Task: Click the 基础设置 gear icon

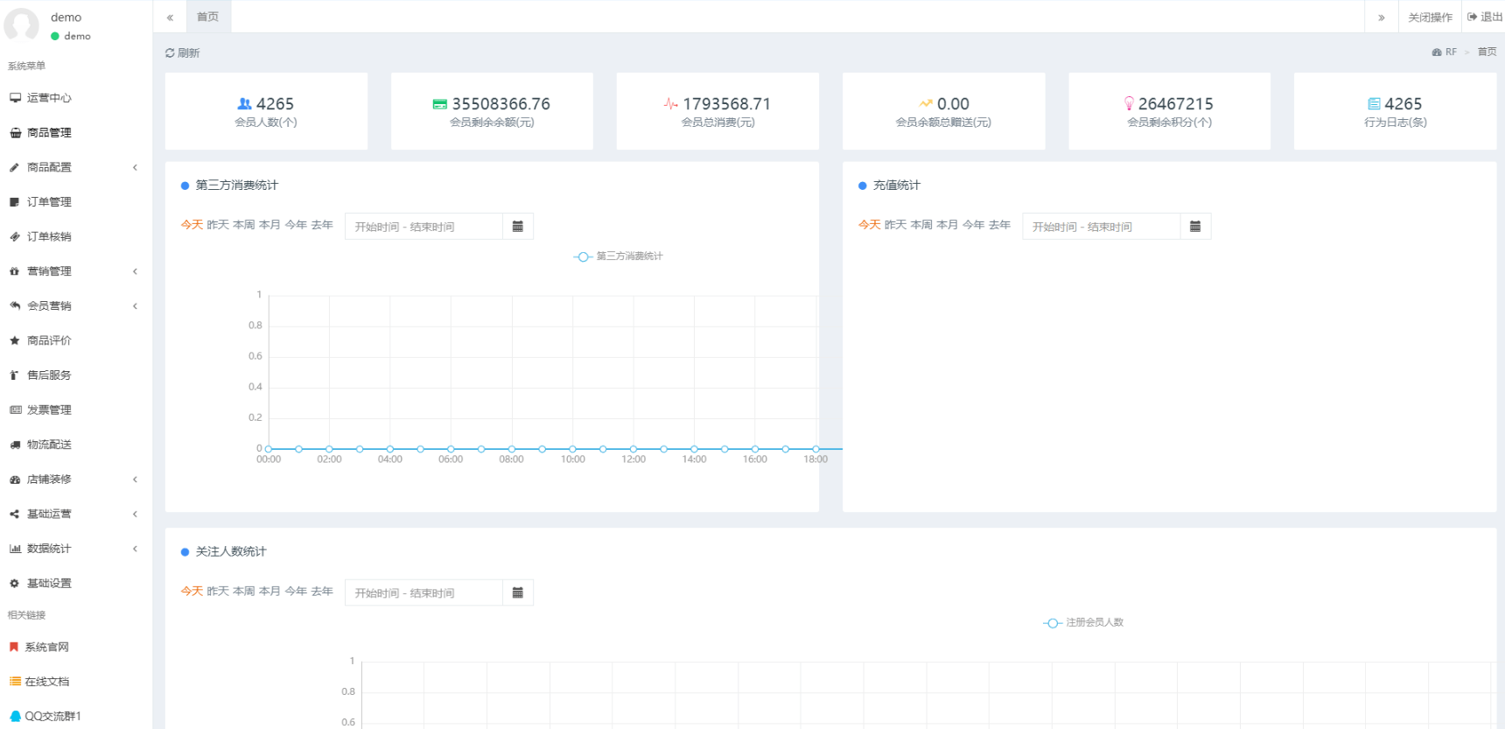Action: [x=14, y=583]
